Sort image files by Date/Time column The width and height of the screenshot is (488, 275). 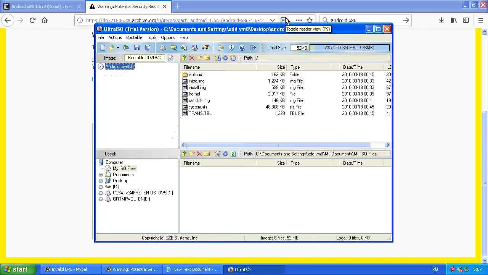(361, 67)
